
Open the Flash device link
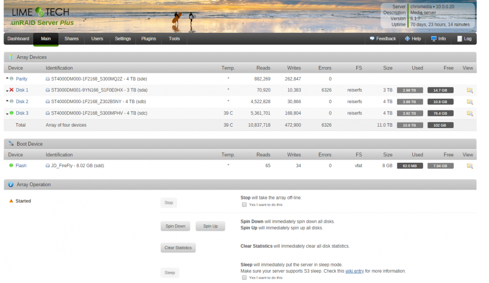point(21,166)
